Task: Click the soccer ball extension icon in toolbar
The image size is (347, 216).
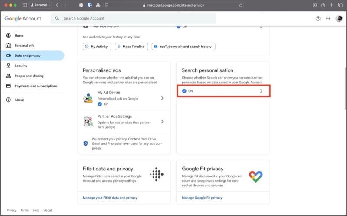Action: tap(81, 5)
